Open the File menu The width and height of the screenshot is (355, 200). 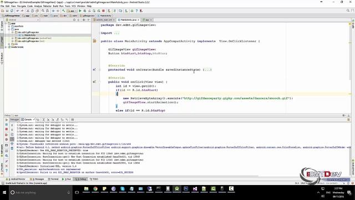point(2,6)
